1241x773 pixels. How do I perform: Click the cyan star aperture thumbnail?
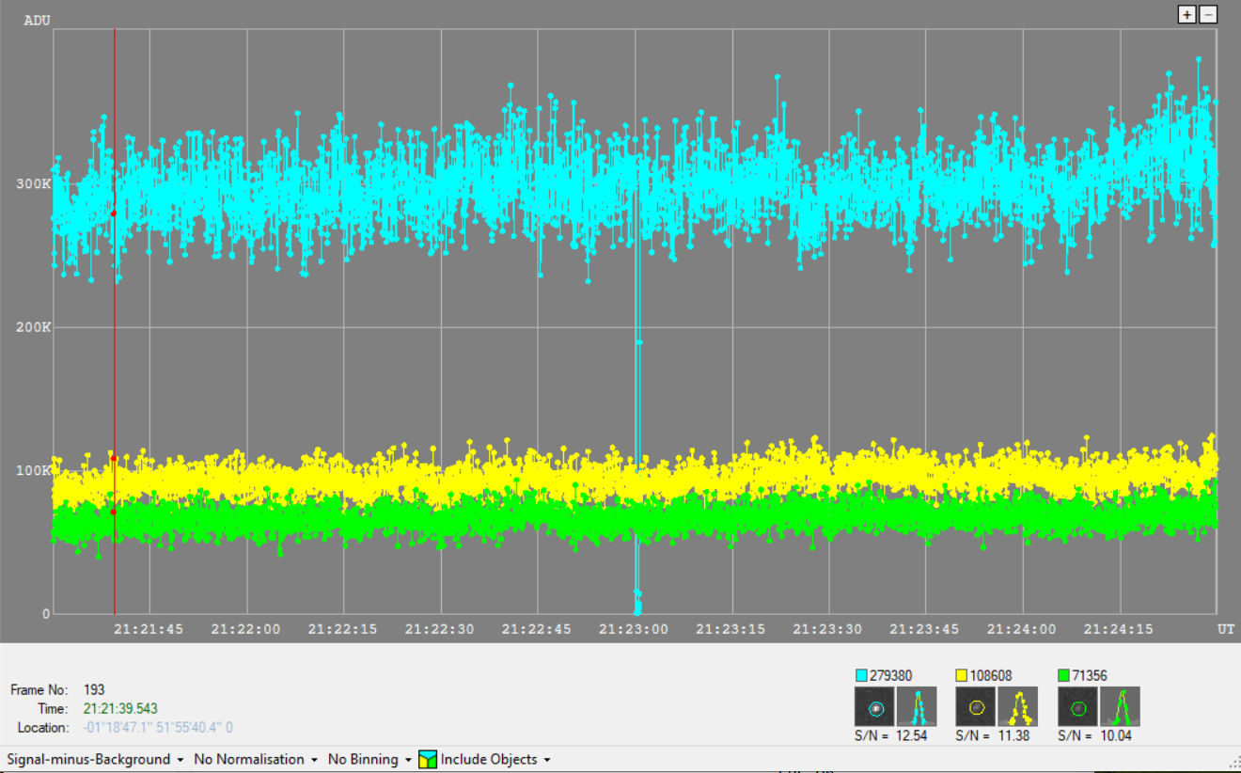point(874,707)
